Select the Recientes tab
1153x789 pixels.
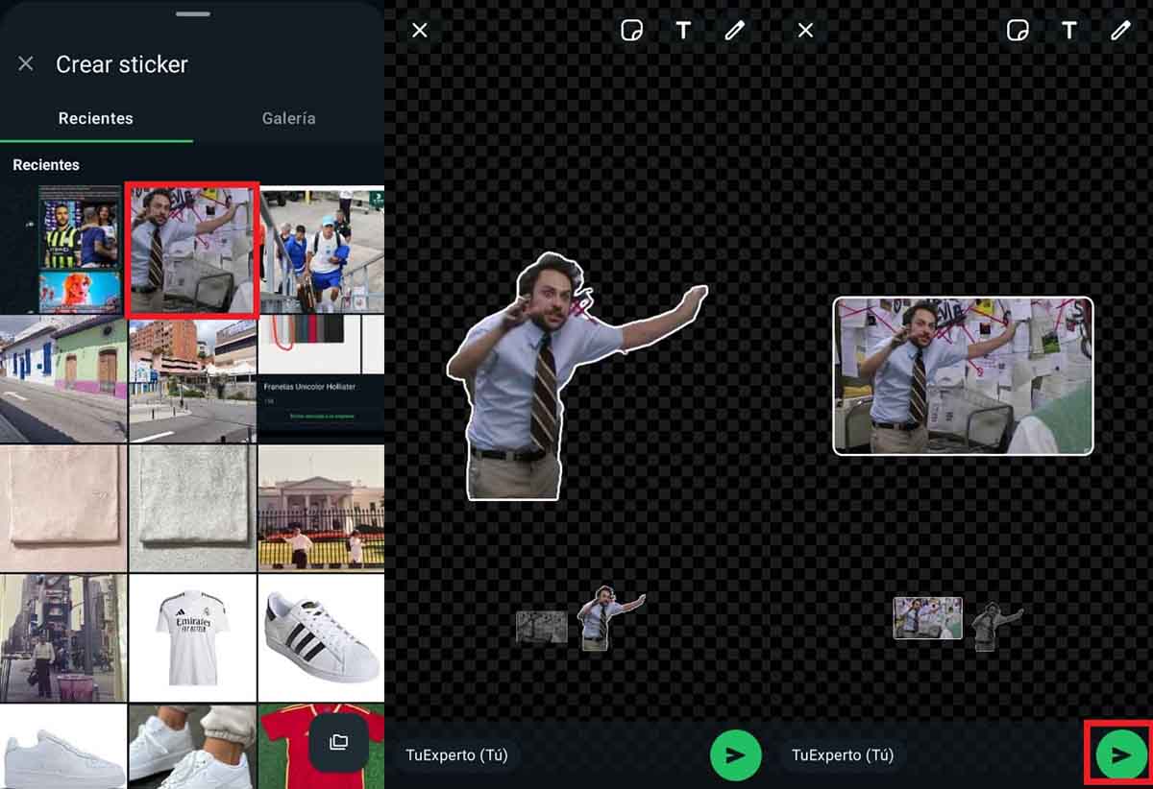tap(96, 118)
